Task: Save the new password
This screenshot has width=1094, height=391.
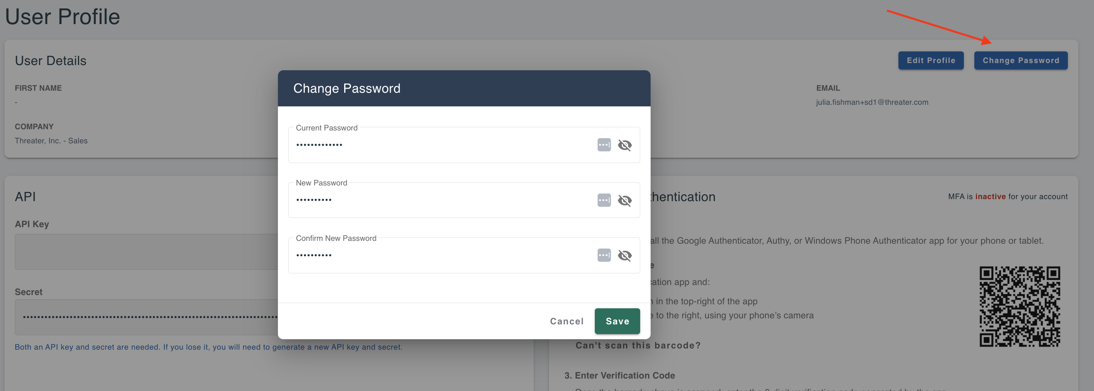Action: point(617,321)
